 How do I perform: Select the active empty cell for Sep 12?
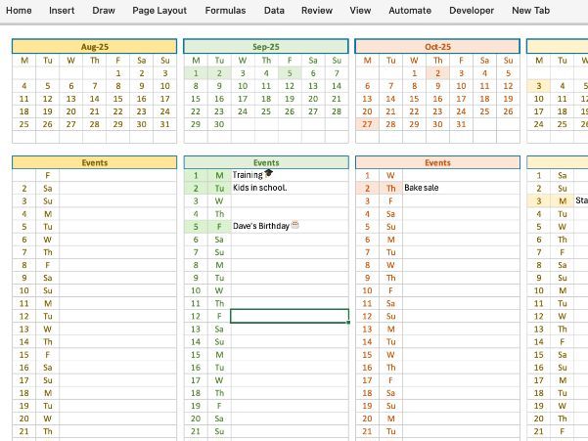pos(290,316)
